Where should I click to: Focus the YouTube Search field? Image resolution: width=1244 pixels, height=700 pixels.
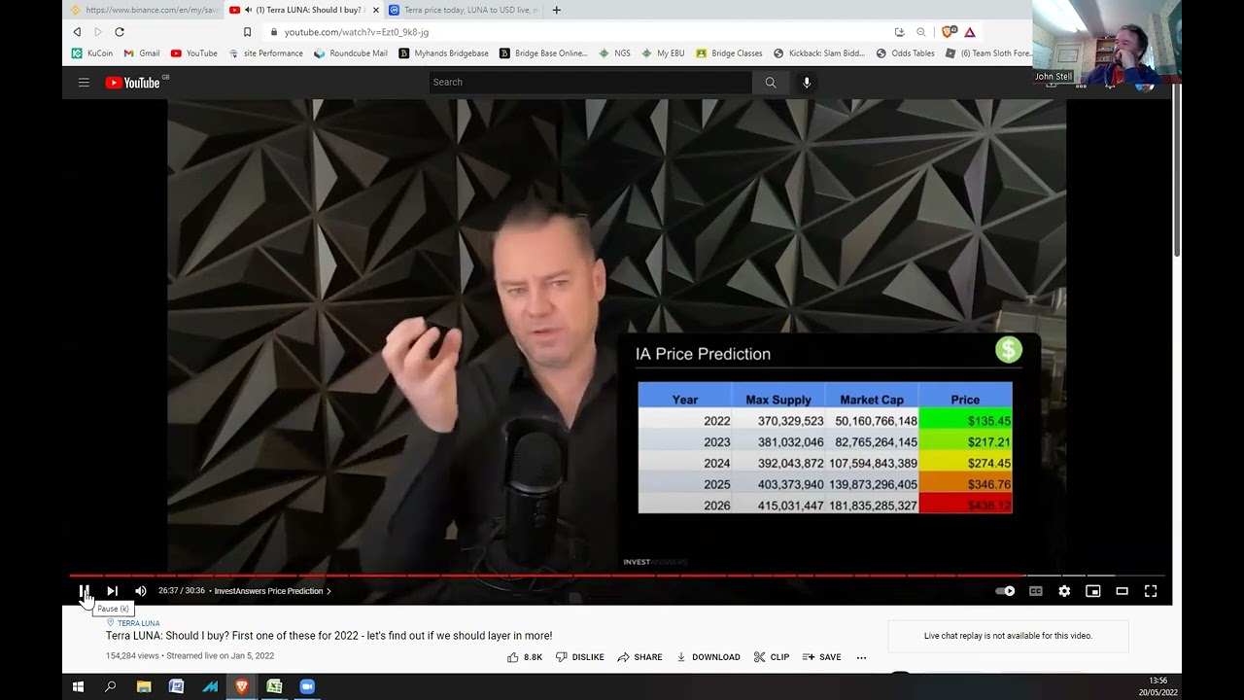[x=590, y=83]
